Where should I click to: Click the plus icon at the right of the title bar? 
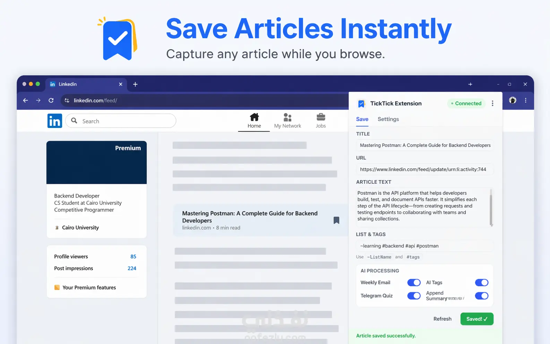click(470, 84)
